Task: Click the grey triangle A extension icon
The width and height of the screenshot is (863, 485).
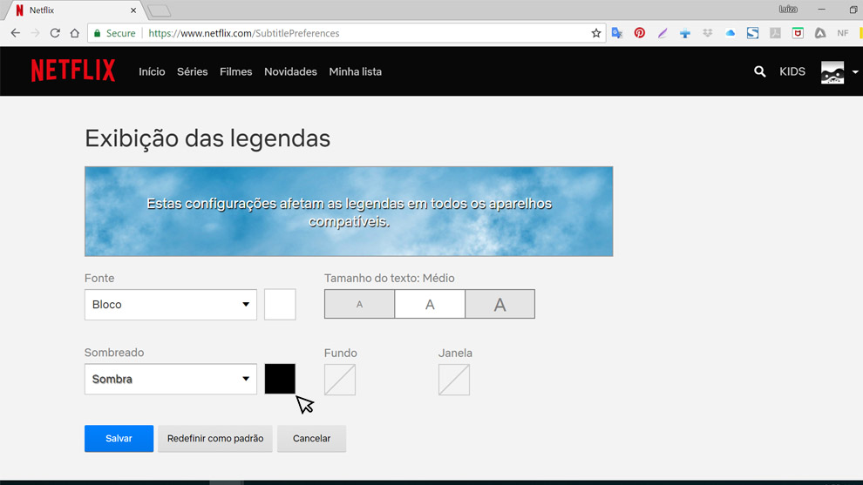Action: tap(820, 33)
